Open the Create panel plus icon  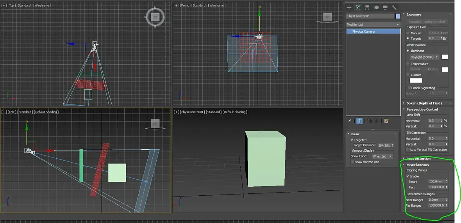349,7
